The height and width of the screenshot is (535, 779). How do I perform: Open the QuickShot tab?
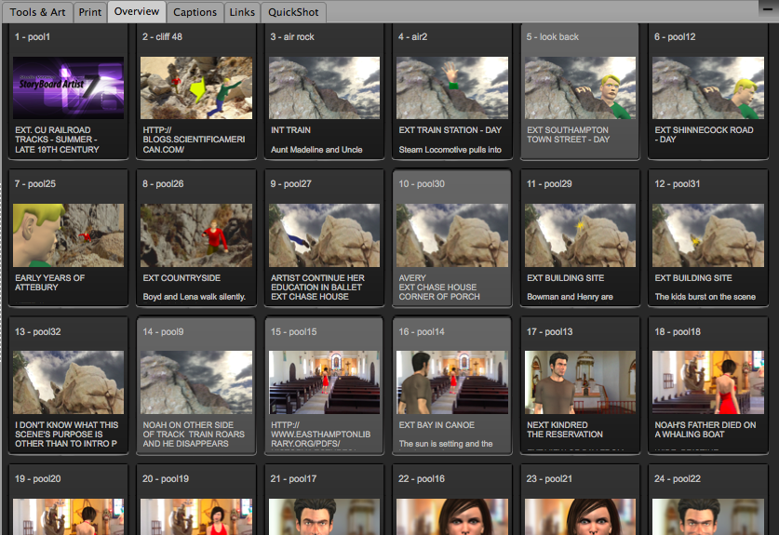point(293,12)
